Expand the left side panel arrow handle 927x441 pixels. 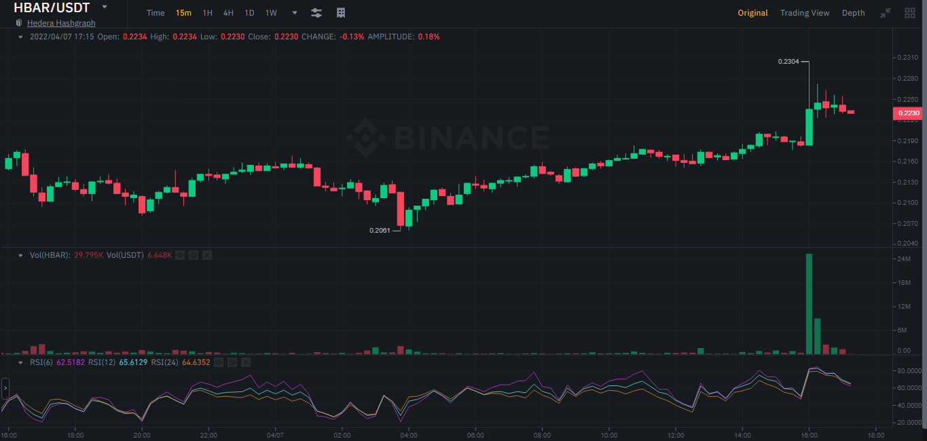click(5, 389)
